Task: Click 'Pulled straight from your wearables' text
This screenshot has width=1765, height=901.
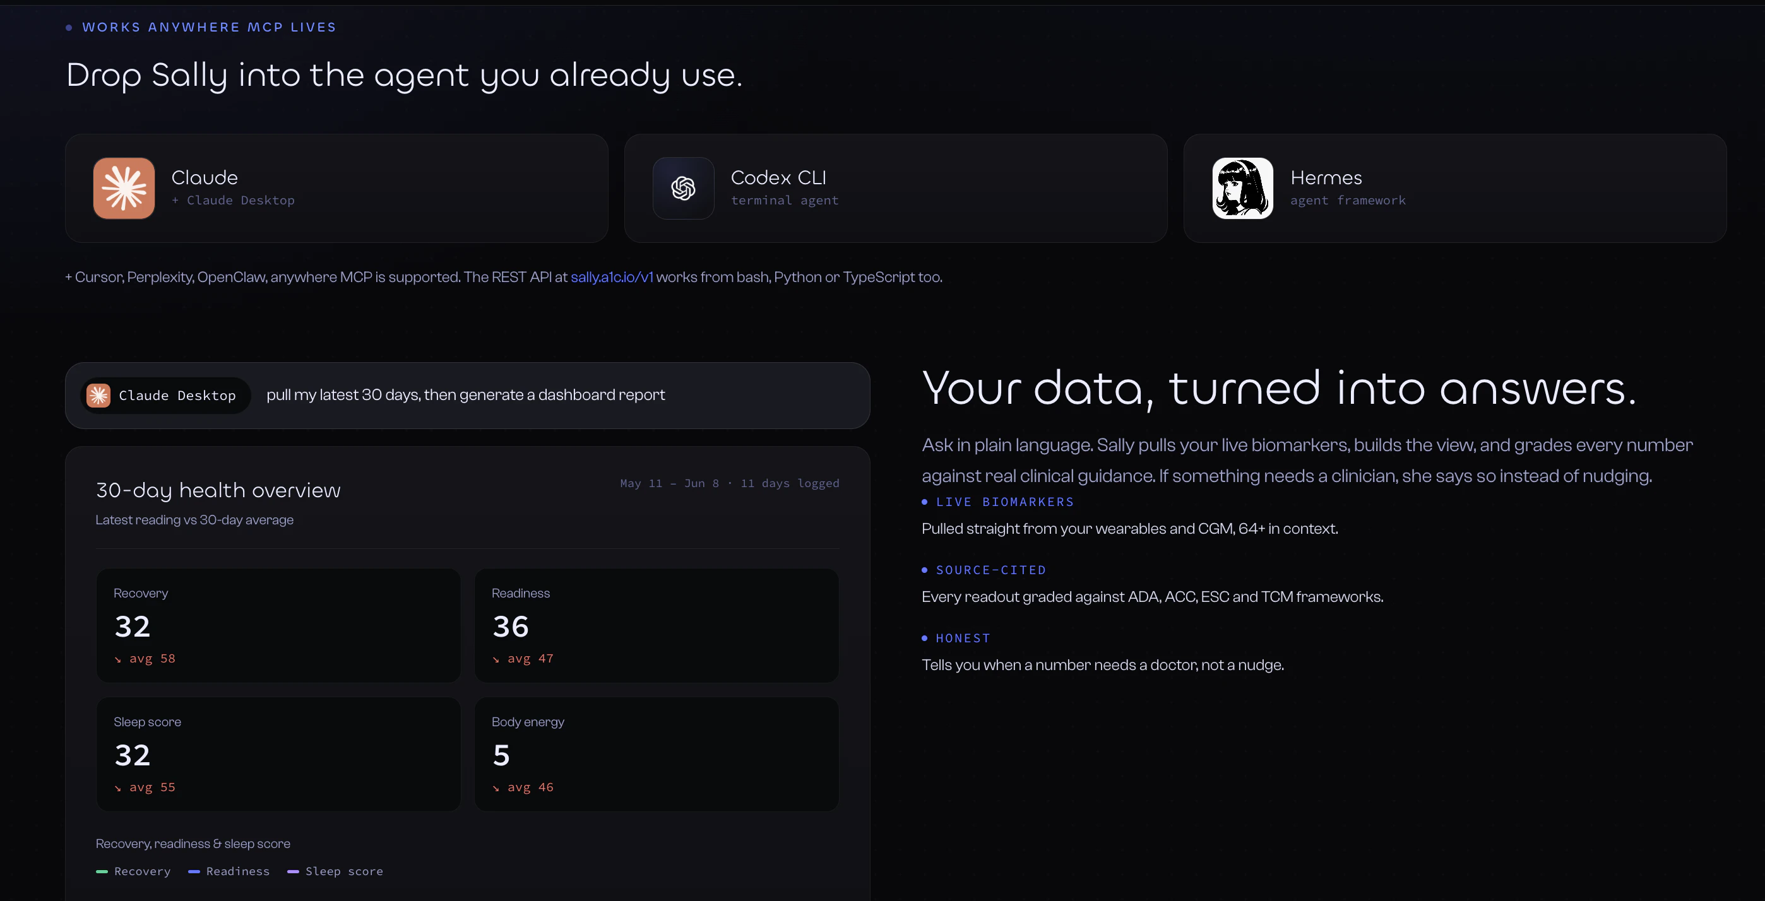Action: pyautogui.click(x=1130, y=529)
